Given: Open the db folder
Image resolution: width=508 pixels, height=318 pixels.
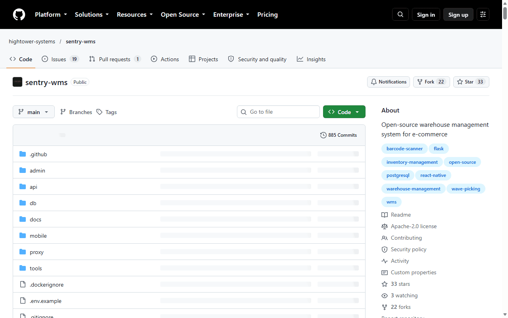Looking at the screenshot, I should [33, 203].
